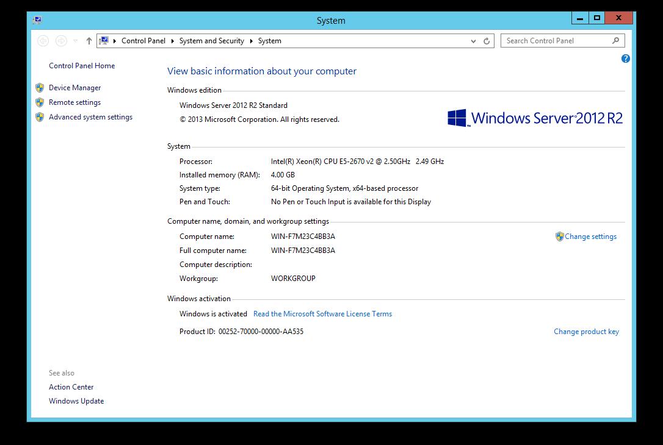Open the recent locations dropdown arrow

coord(76,41)
